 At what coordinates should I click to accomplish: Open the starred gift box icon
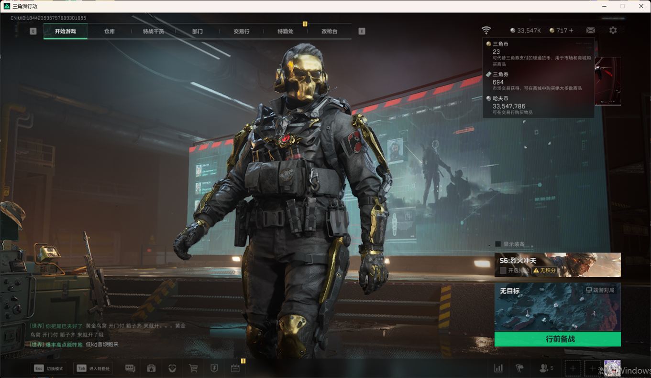click(151, 368)
